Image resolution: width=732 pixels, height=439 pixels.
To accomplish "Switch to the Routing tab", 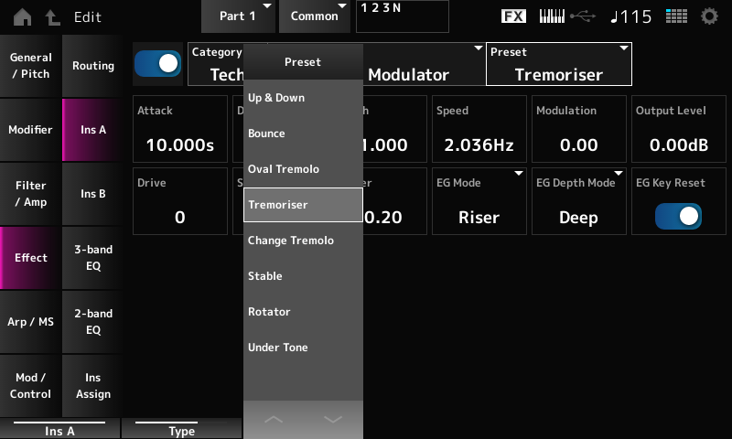I will click(93, 66).
